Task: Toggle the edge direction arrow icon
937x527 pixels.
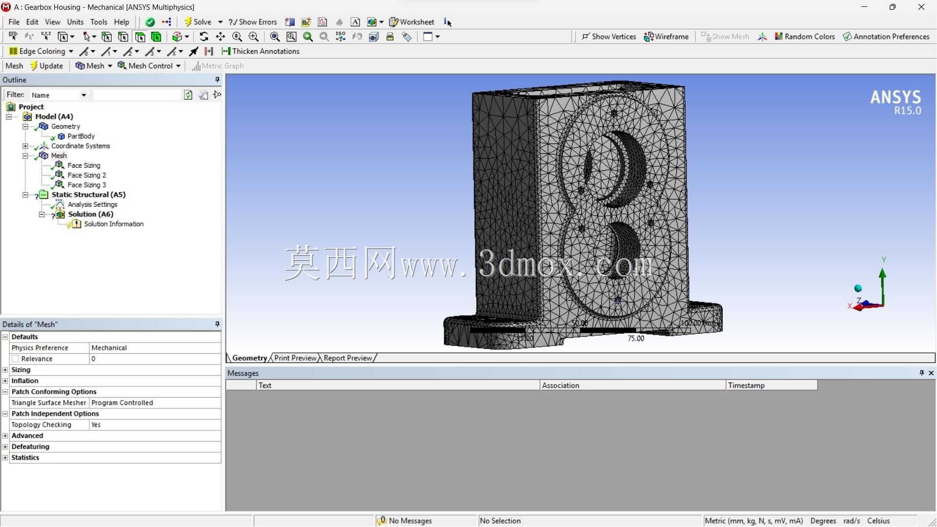Action: tap(194, 51)
